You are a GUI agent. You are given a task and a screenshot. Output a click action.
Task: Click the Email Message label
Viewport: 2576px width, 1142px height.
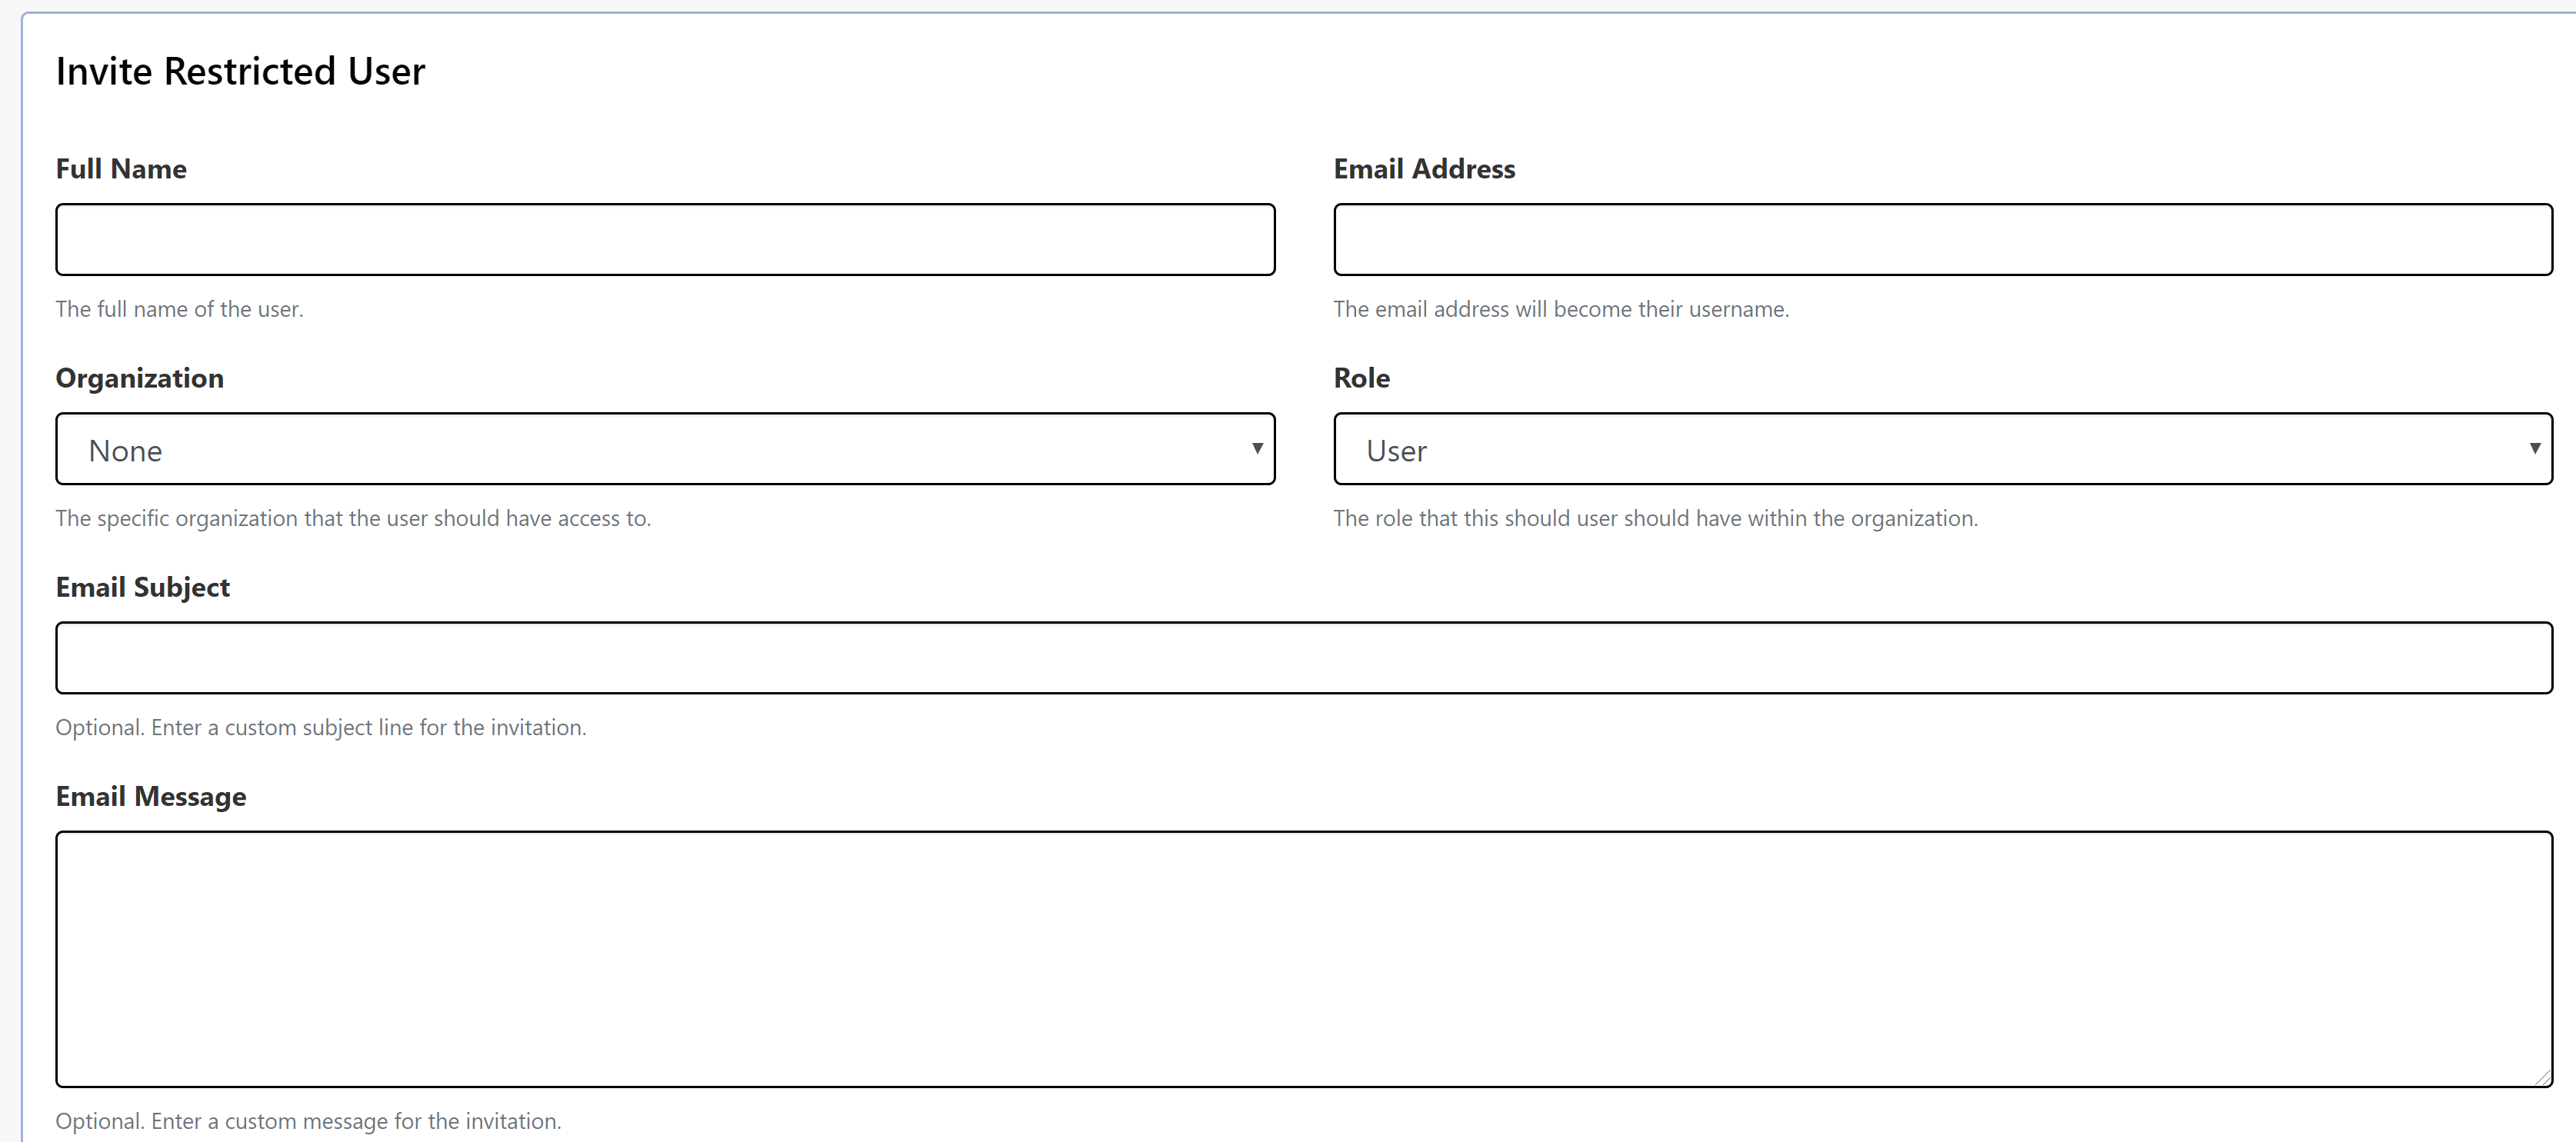click(151, 796)
